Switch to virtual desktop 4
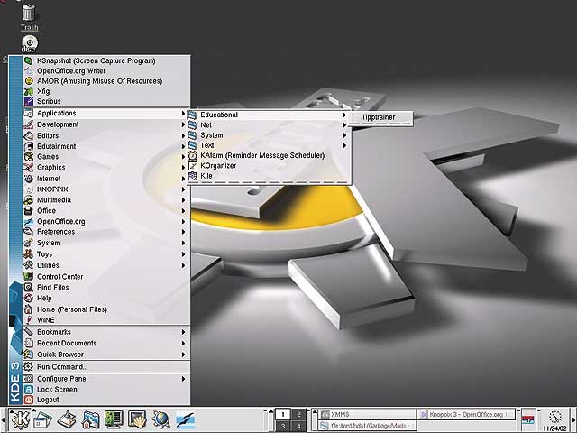Image resolution: width=577 pixels, height=433 pixels. click(x=298, y=427)
